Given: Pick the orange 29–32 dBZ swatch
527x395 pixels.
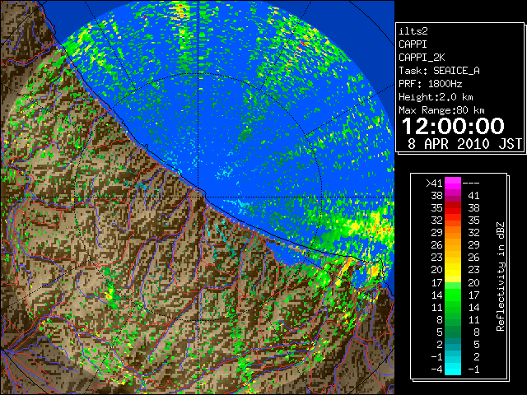Looking at the screenshot, I should click(x=453, y=233).
